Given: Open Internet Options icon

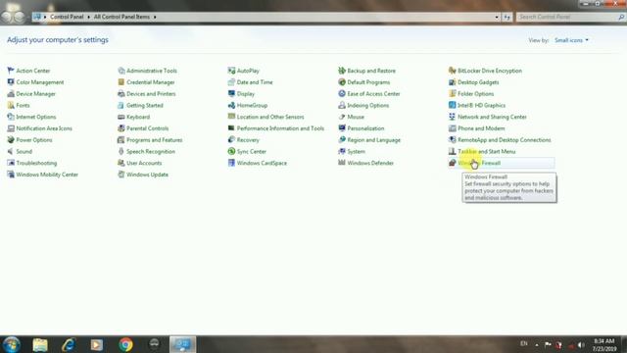Looking at the screenshot, I should (11, 117).
